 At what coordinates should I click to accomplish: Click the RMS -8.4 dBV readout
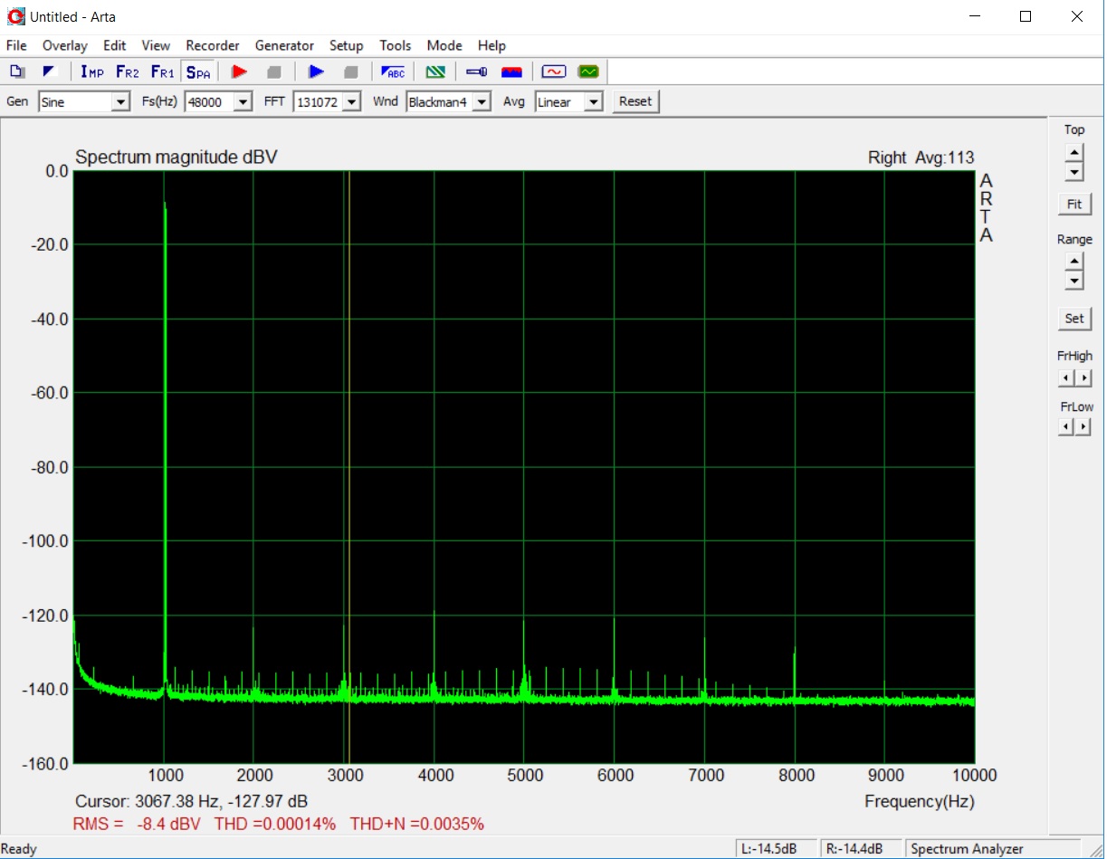pos(137,824)
